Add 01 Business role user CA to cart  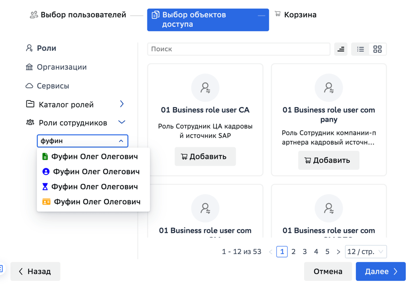pyautogui.click(x=205, y=157)
